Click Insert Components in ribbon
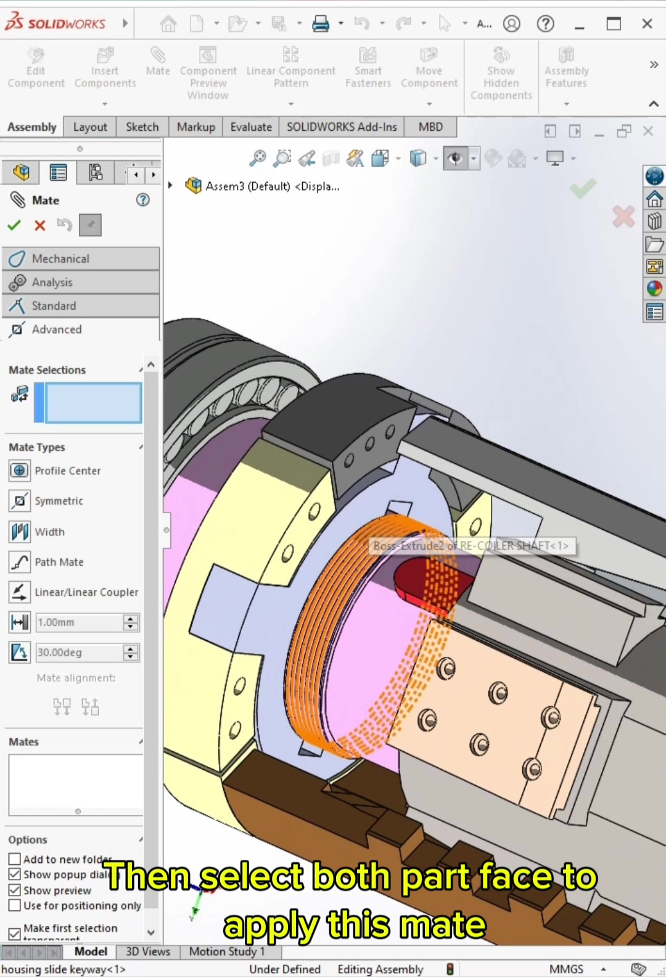This screenshot has width=666, height=977. pos(105,68)
